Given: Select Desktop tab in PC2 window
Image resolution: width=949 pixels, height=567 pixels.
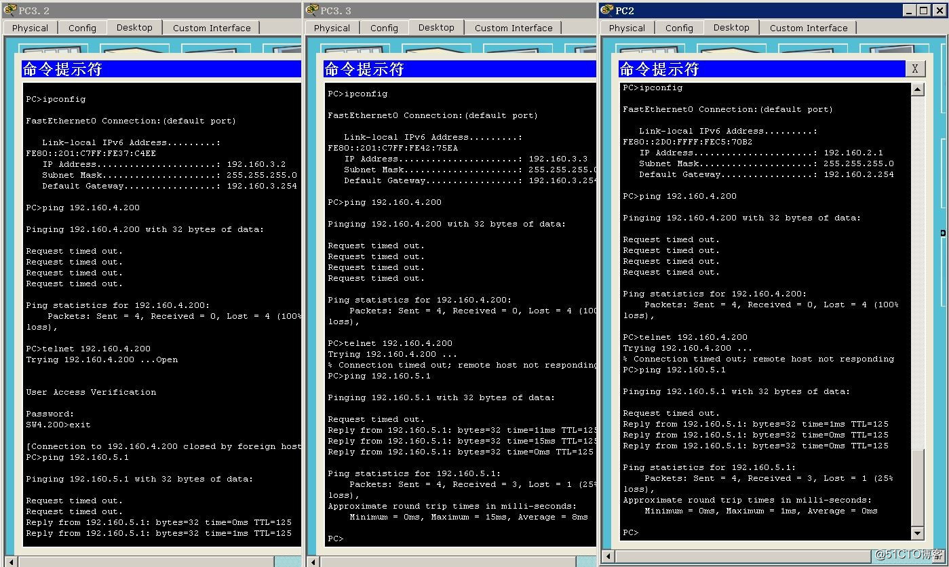Looking at the screenshot, I should [x=731, y=27].
